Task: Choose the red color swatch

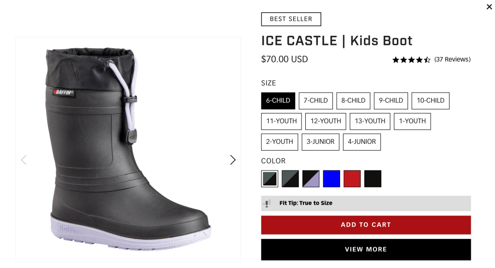Action: click(x=352, y=179)
